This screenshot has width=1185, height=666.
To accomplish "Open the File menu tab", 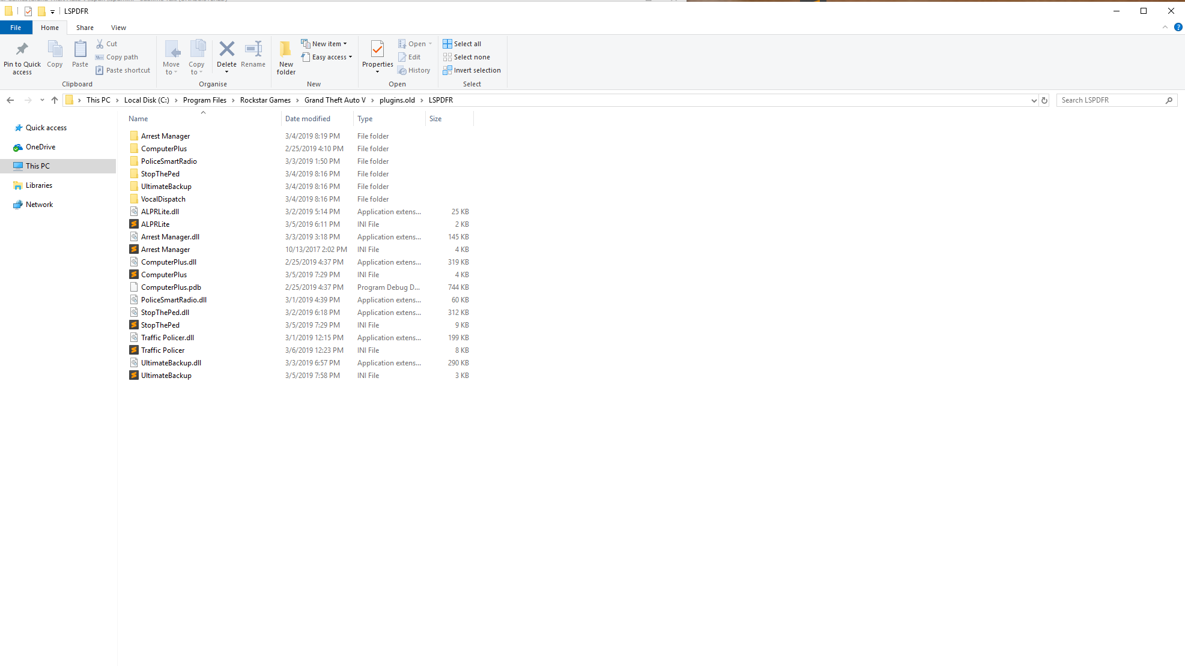I will 16,28.
